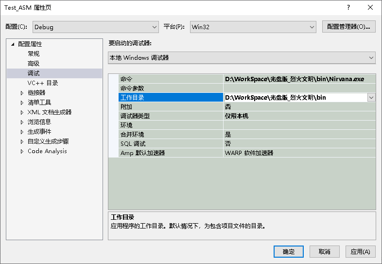Select the XML 文档生成器 tree label
The width and height of the screenshot is (382, 264).
[x=50, y=112]
